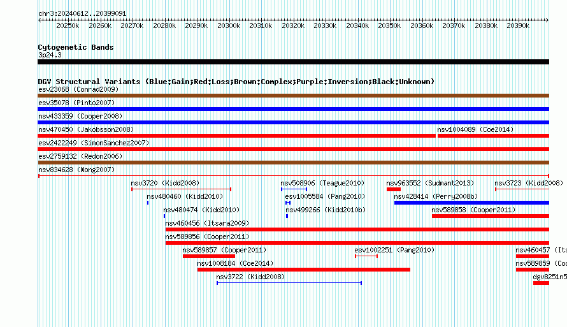The width and height of the screenshot is (567, 327).
Task: Click the DGV Structural Variants track title
Action: click(x=236, y=82)
